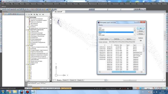Screen dimensions: 168x94
Task: Collapse the ВОЛЖСКИЙ ПОДВОДНИК tree node
Action: click(x=26, y=30)
